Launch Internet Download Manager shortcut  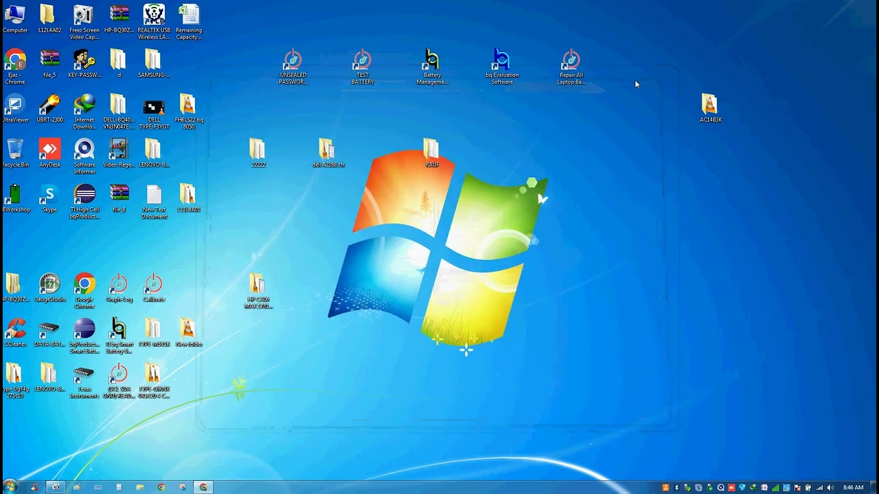(84, 112)
